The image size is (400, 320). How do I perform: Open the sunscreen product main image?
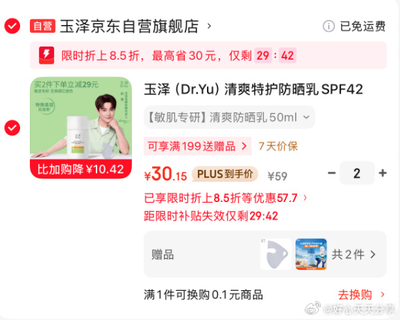[81, 128]
